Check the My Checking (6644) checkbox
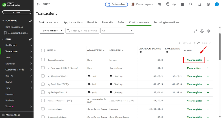The height and width of the screenshot is (118, 221). coord(43,76)
